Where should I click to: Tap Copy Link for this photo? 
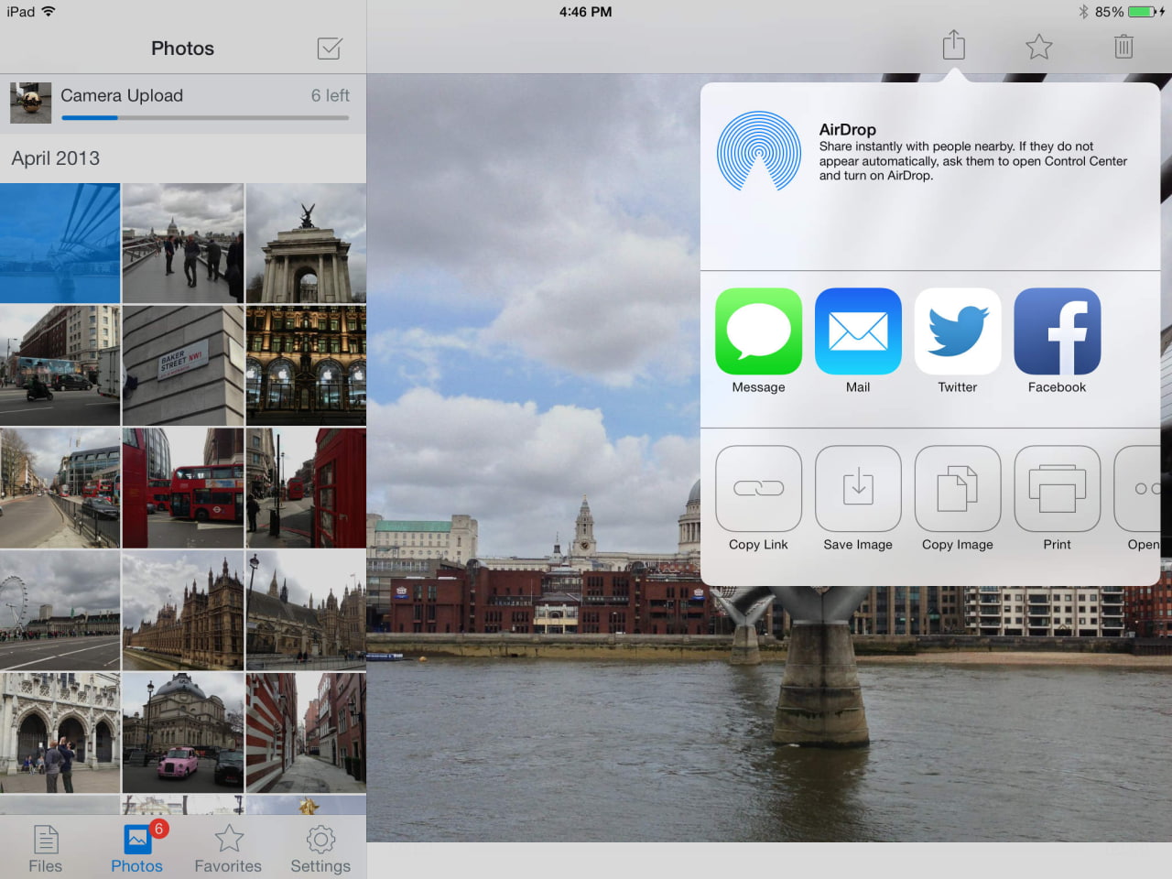[x=758, y=488]
